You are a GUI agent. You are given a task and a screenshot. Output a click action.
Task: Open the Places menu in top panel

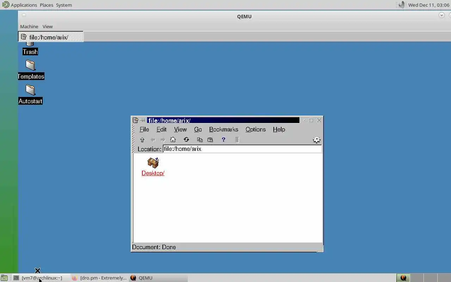47,5
